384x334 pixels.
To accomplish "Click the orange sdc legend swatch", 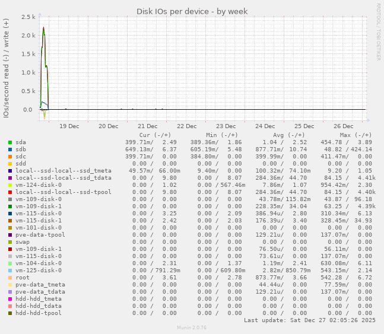I will click(10, 157).
